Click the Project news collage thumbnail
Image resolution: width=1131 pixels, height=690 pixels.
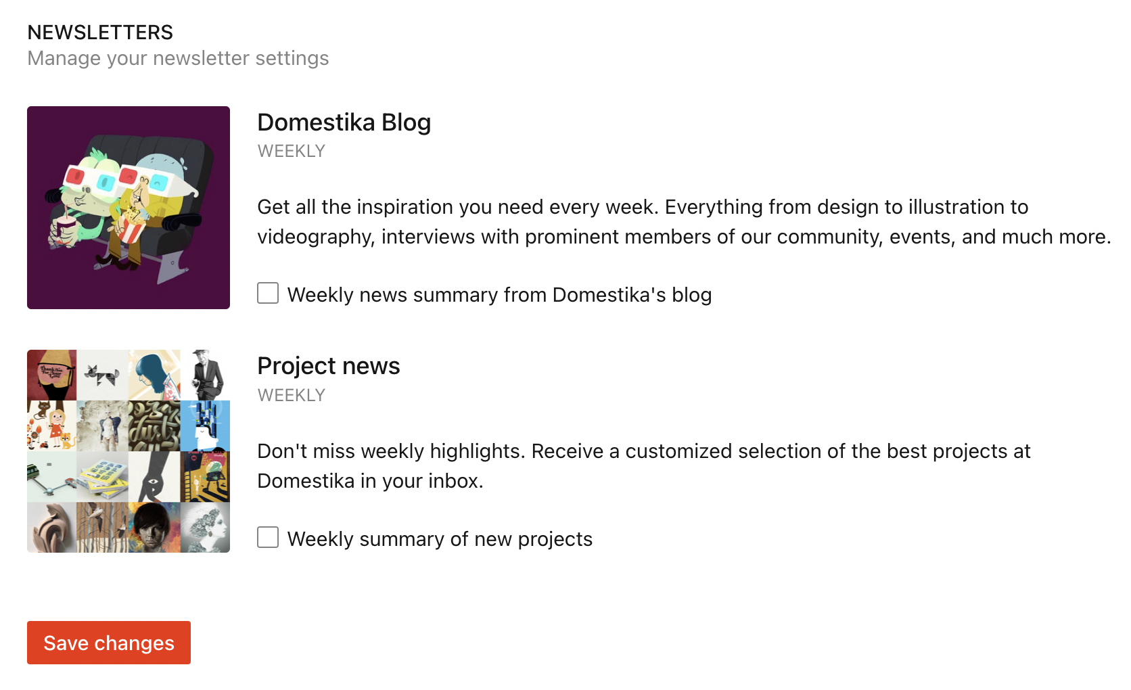click(x=129, y=451)
